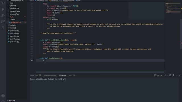This screenshot has height=102, width=182.
Task: Expand the projectOne folder
Action: tap(9, 8)
